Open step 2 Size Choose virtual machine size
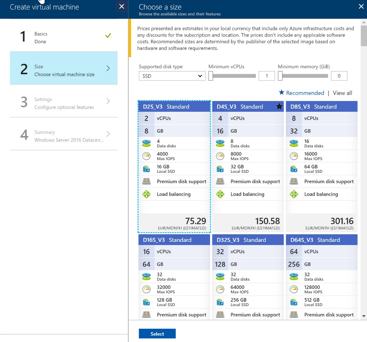The image size is (367, 342). coord(64,68)
